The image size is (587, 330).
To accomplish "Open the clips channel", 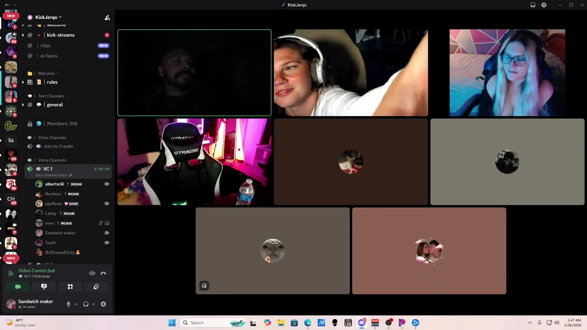I will click(68, 45).
